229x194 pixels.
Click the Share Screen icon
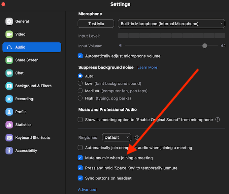pos(9,60)
